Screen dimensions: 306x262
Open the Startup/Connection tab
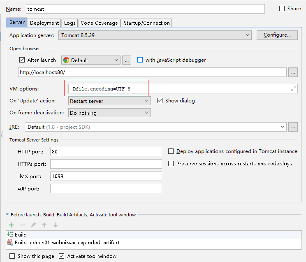pos(146,23)
